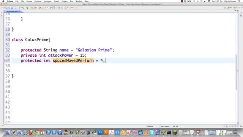This screenshot has width=243, height=137.
Task: Open the Search menu
Action: pyautogui.click(x=57, y=1)
